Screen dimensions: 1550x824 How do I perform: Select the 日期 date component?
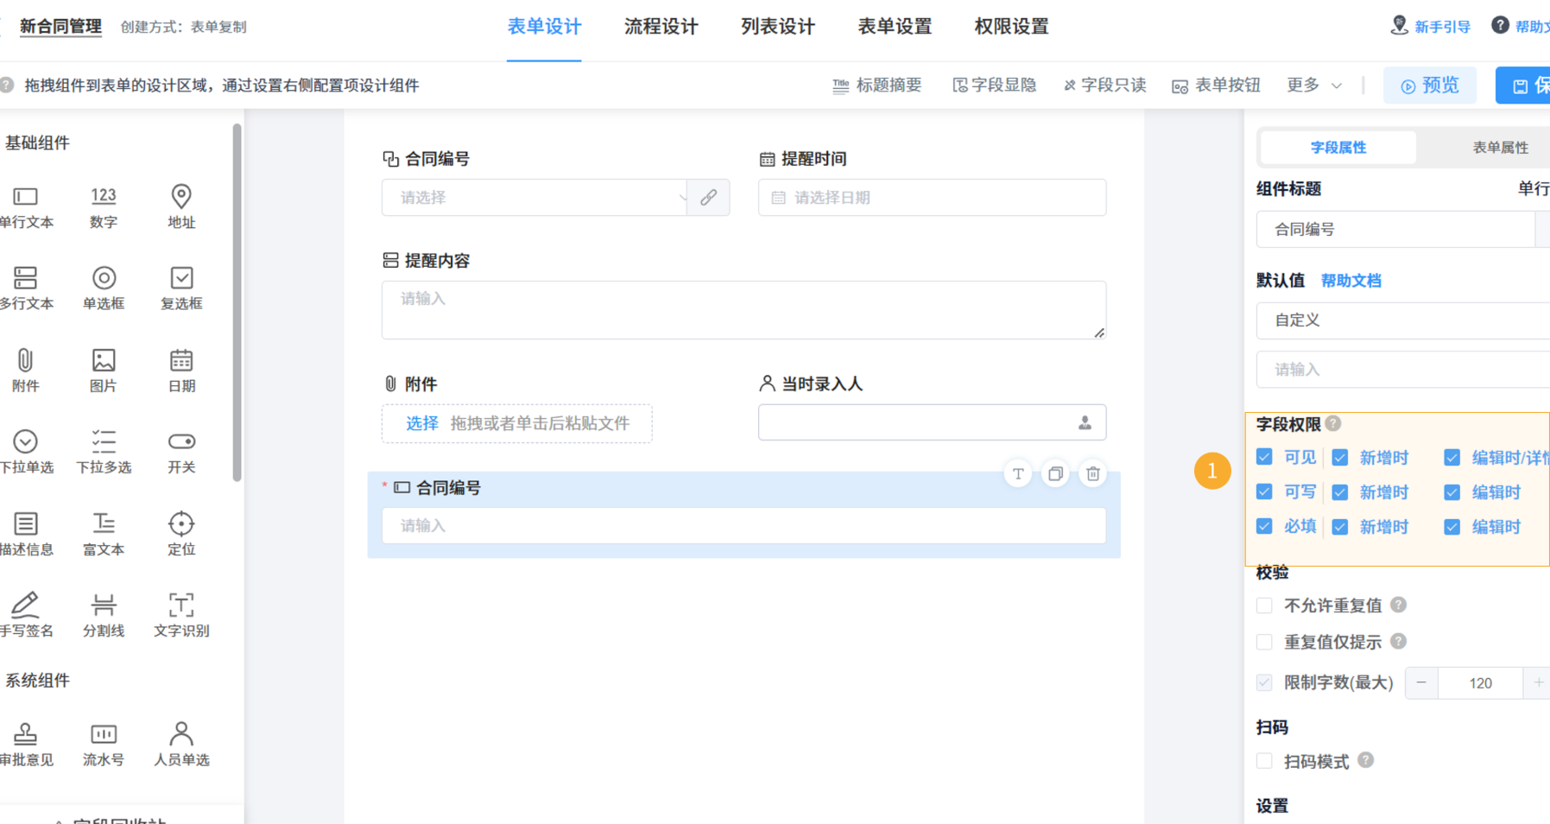pos(181,370)
